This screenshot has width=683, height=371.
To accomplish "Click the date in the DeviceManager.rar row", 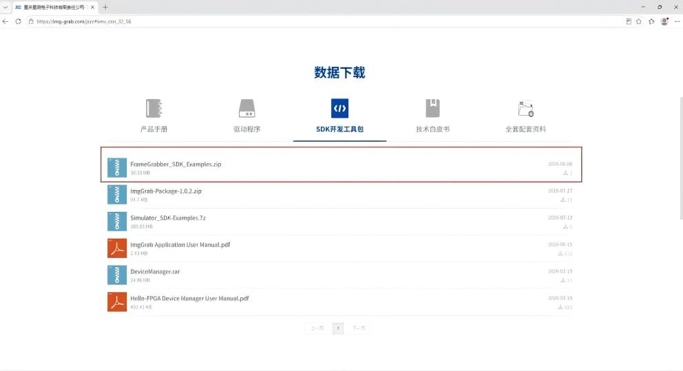I will (560, 271).
